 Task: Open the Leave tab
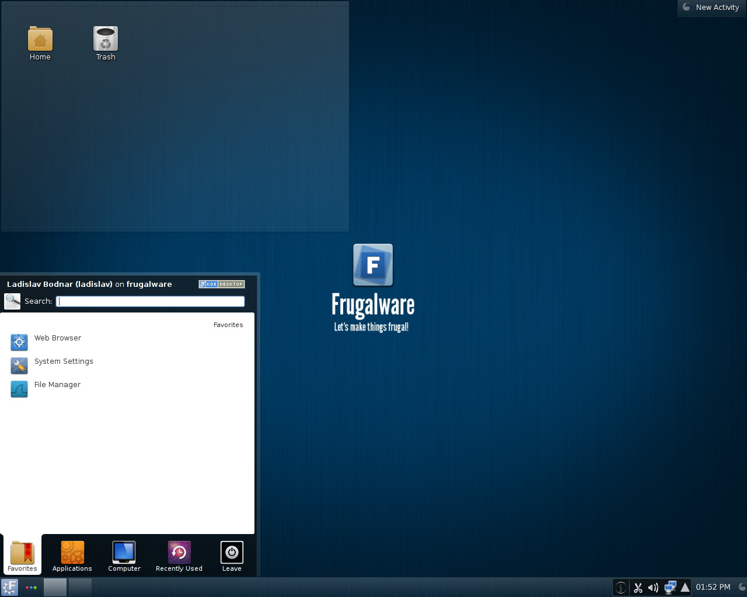pos(232,556)
